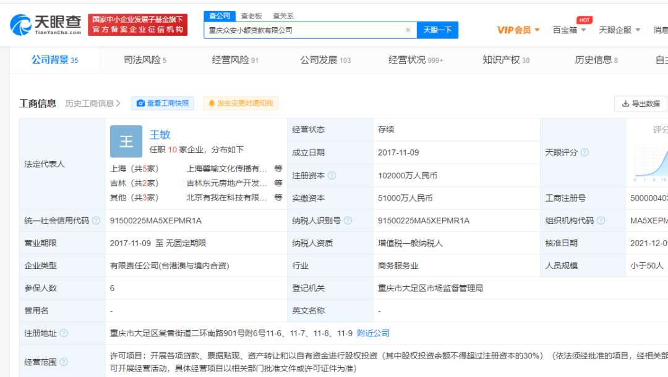Click the download icon next to 导出数据
Viewport: 668px width, 377px height.
[x=625, y=104]
